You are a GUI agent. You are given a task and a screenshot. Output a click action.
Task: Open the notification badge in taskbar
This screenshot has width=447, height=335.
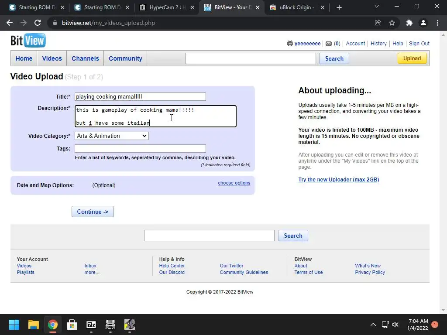point(435,325)
